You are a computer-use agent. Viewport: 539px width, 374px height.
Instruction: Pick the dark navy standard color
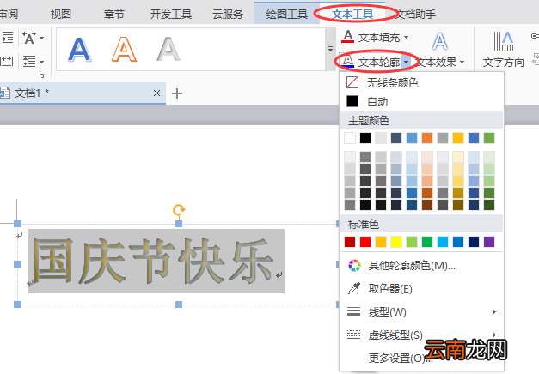coord(474,242)
